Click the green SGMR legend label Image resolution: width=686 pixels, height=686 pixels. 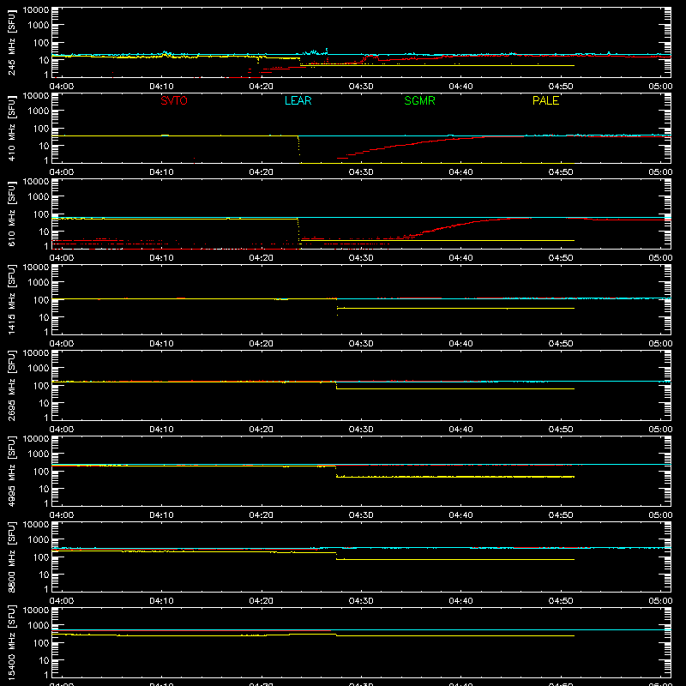point(419,101)
